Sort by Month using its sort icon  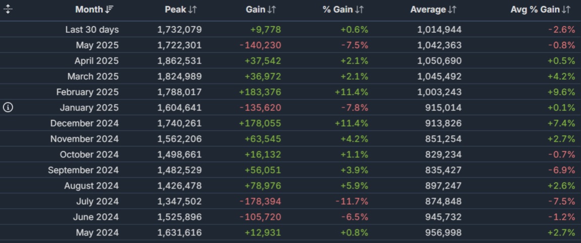pos(110,10)
